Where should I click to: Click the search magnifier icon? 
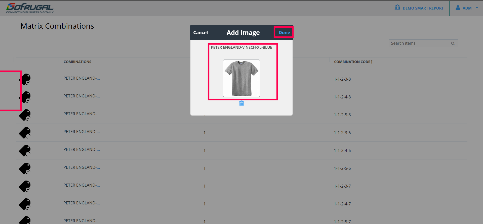453,43
